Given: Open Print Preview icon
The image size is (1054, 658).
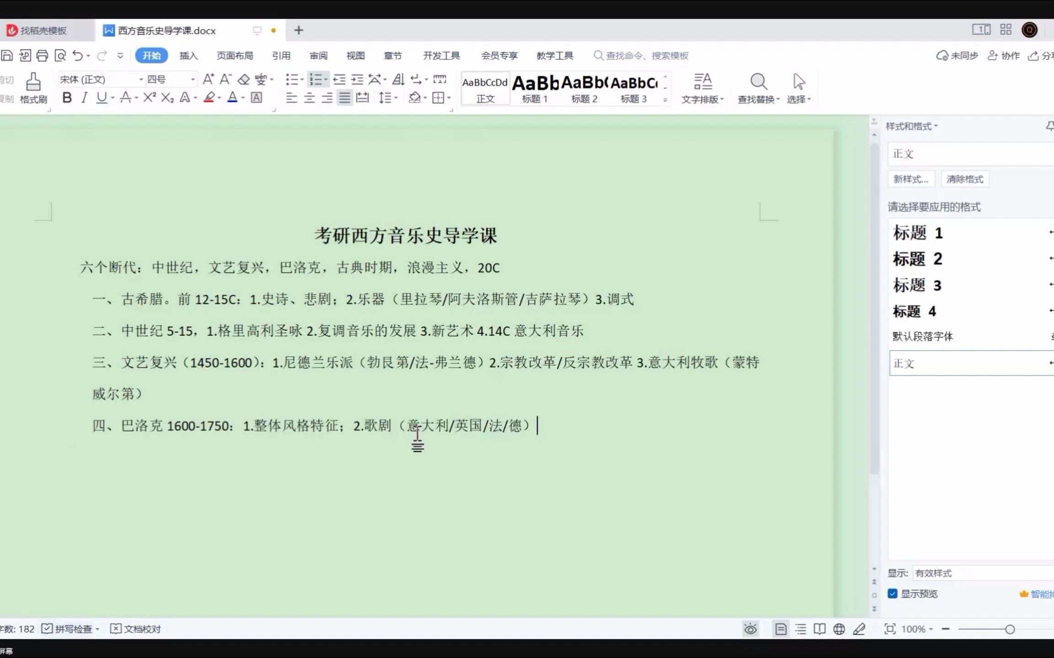Looking at the screenshot, I should [x=60, y=55].
